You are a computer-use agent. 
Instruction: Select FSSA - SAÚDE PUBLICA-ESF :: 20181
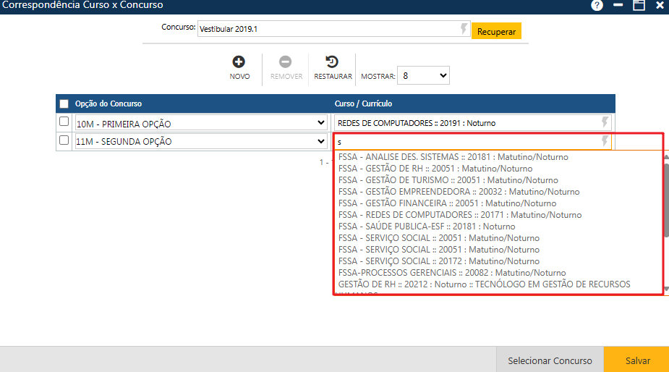(427, 226)
